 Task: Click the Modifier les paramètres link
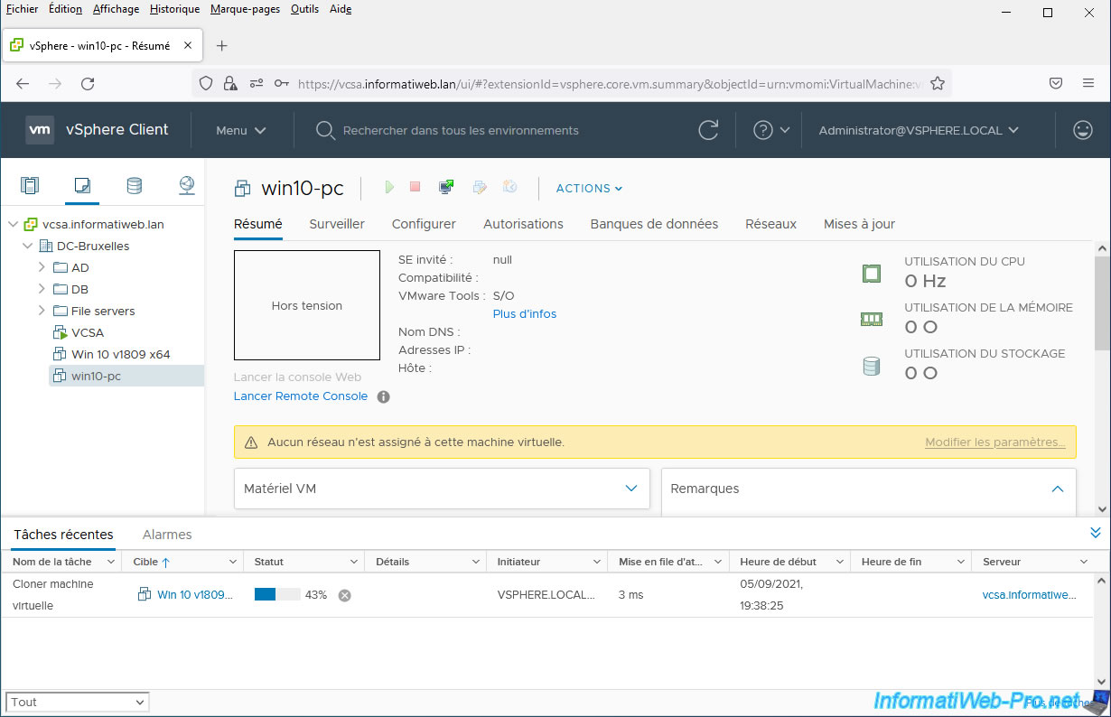point(995,442)
